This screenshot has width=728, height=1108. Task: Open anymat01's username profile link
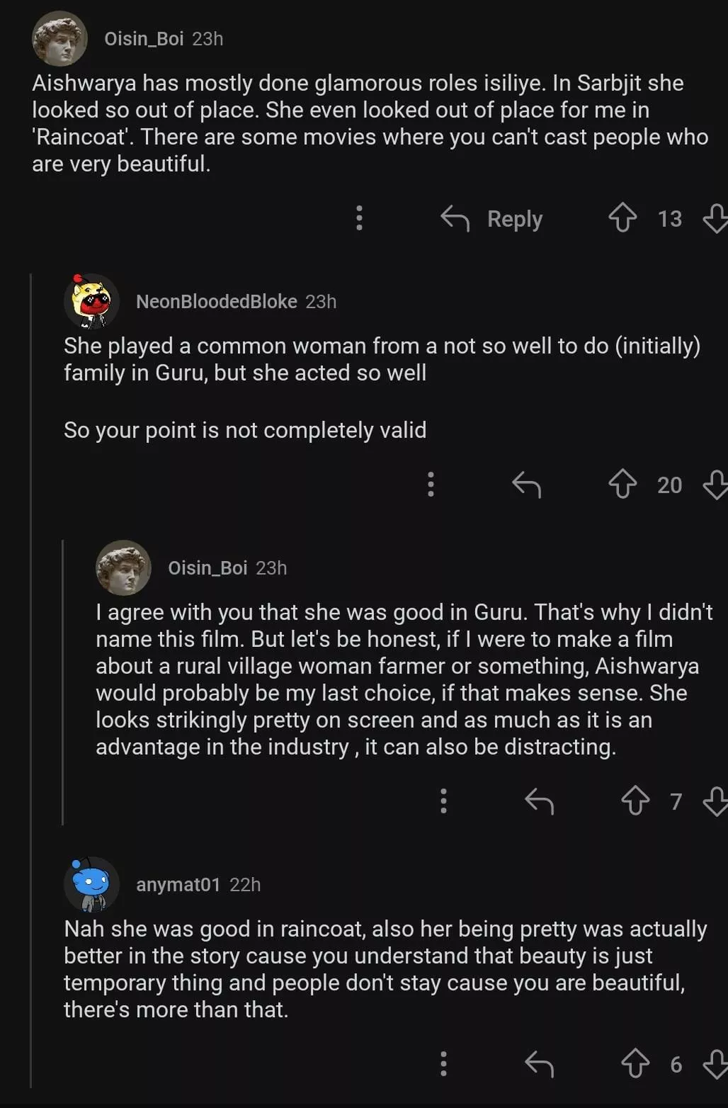(178, 885)
